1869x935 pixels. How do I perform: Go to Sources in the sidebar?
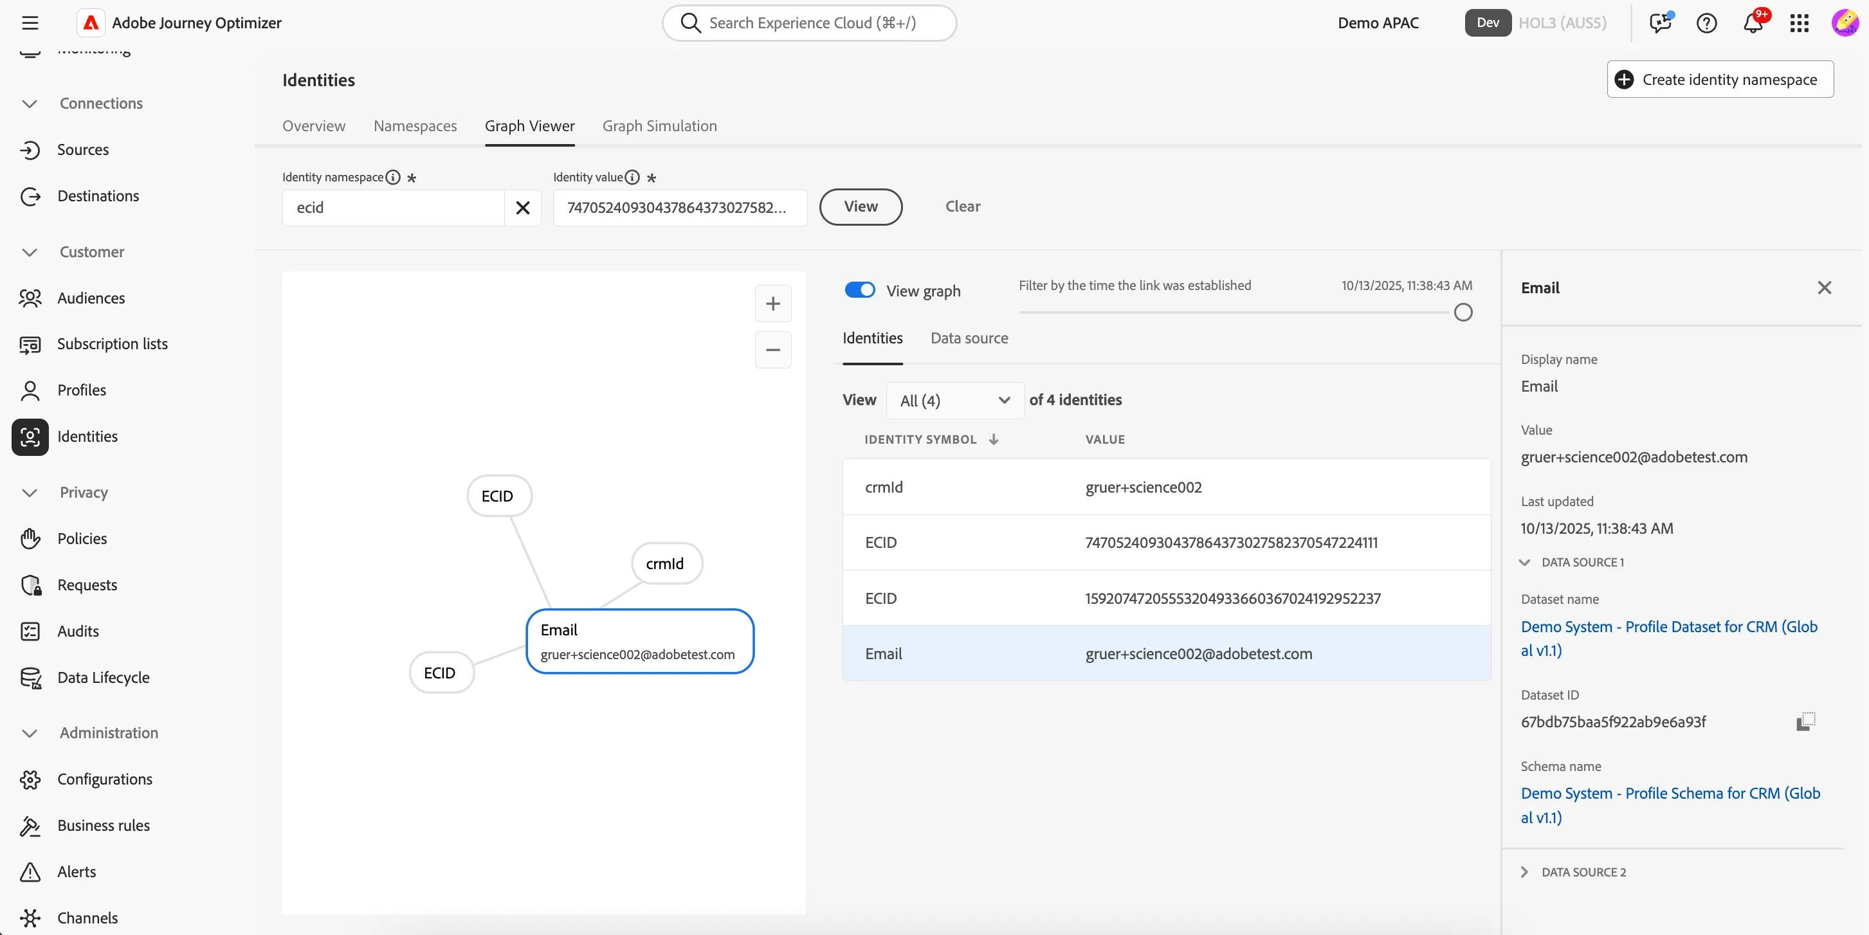click(x=83, y=150)
